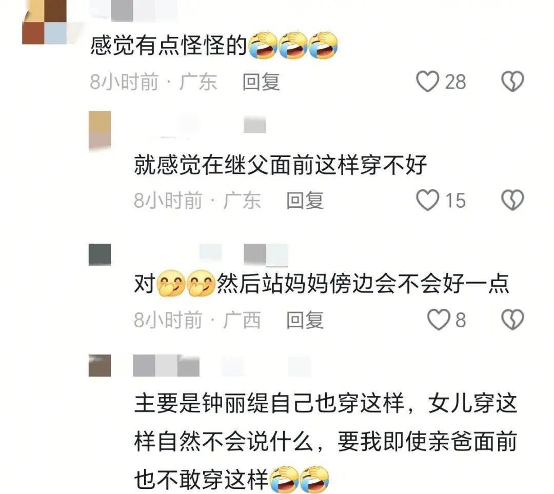Dislike the 广西 comment via broken heart
Image resolution: width=554 pixels, height=494 pixels.
(x=512, y=320)
